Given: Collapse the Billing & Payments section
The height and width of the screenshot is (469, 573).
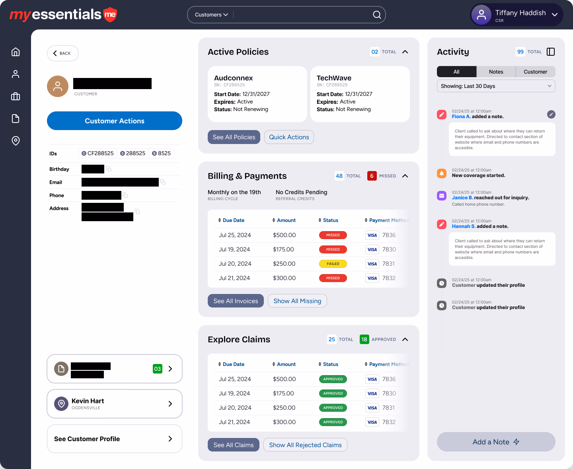Looking at the screenshot, I should click(405, 176).
